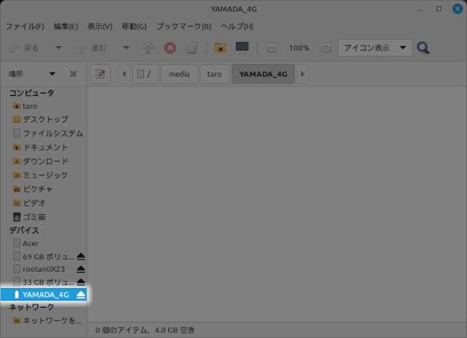
Task: Click the red stop loading icon
Action: (x=170, y=48)
